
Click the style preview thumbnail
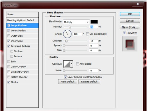pos(130,44)
